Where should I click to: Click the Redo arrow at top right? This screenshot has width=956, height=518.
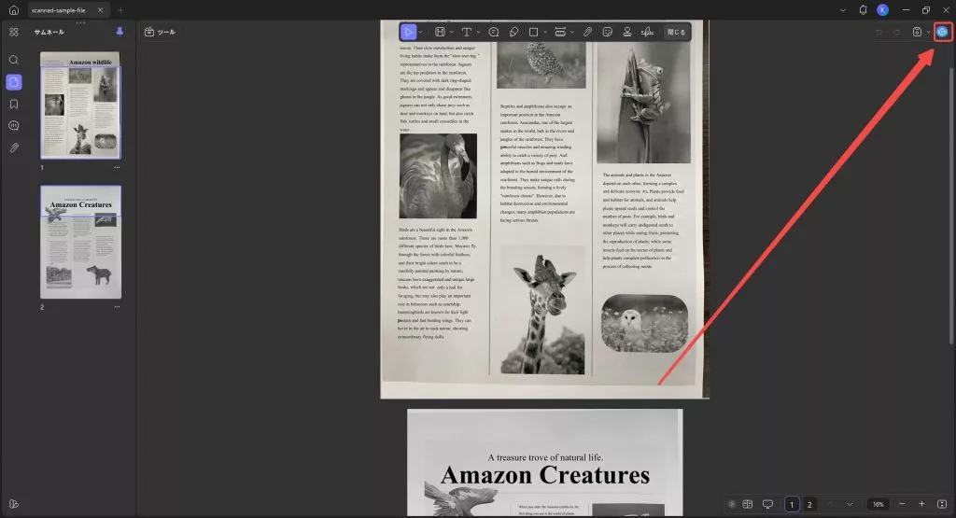pyautogui.click(x=897, y=32)
